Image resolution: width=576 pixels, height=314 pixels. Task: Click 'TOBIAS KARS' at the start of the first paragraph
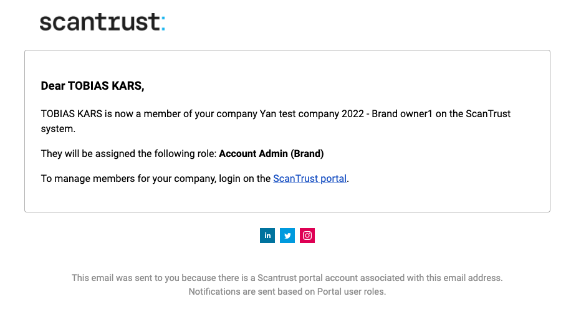click(x=71, y=114)
